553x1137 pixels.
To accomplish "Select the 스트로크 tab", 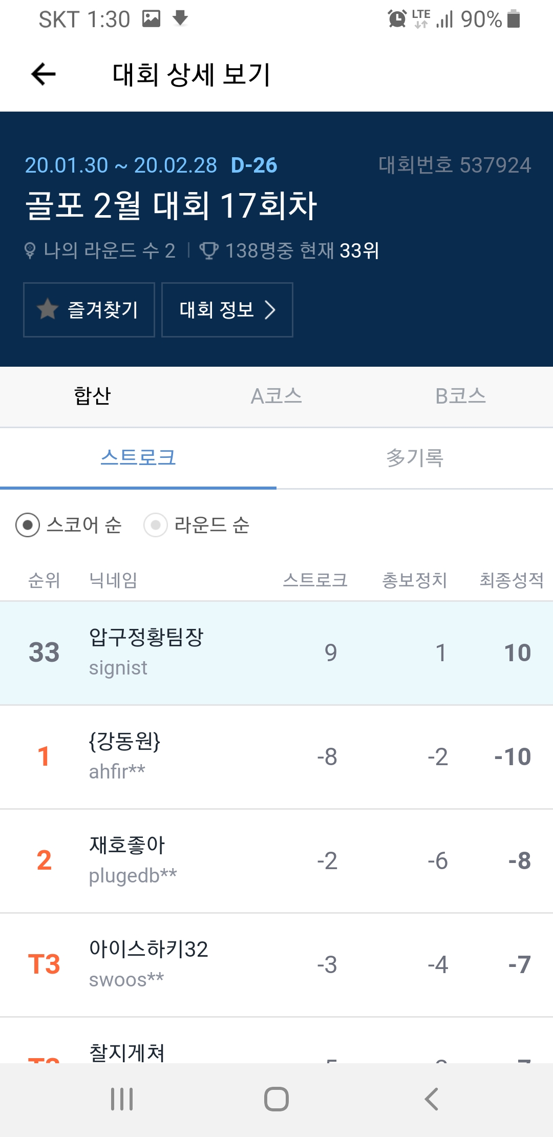I will click(138, 457).
